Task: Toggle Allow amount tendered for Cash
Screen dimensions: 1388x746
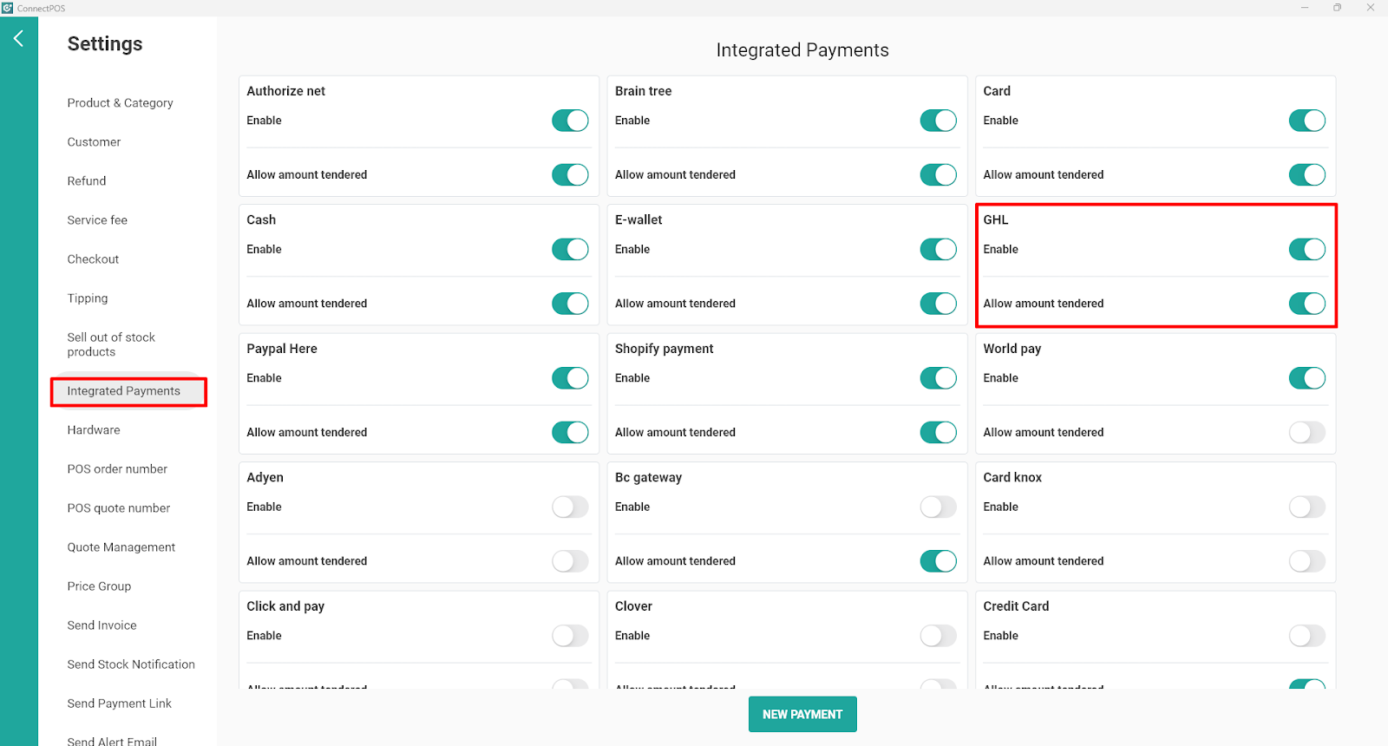Action: click(x=570, y=304)
